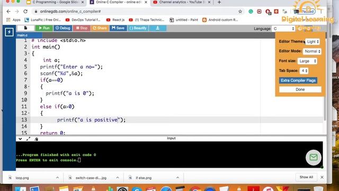The image size is (339, 191).
Task: Open untitled - Paint bookmark
Action: [184, 20]
